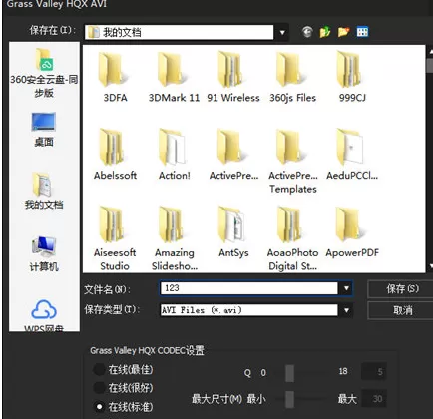Open 360安全云盘-同步版 in the sidebar

44,73
